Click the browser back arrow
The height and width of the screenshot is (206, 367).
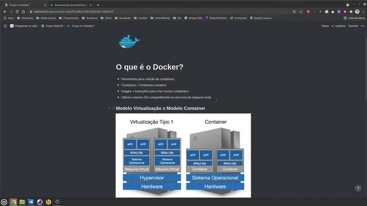pyautogui.click(x=5, y=11)
